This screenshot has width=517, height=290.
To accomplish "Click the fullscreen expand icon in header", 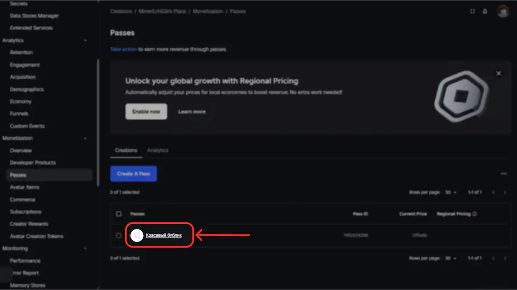I will [x=472, y=11].
